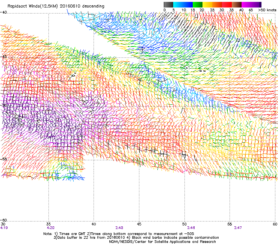Click the Rapidscat Winds title text
Viewport: 278px width, 244px height.
coord(56,6)
